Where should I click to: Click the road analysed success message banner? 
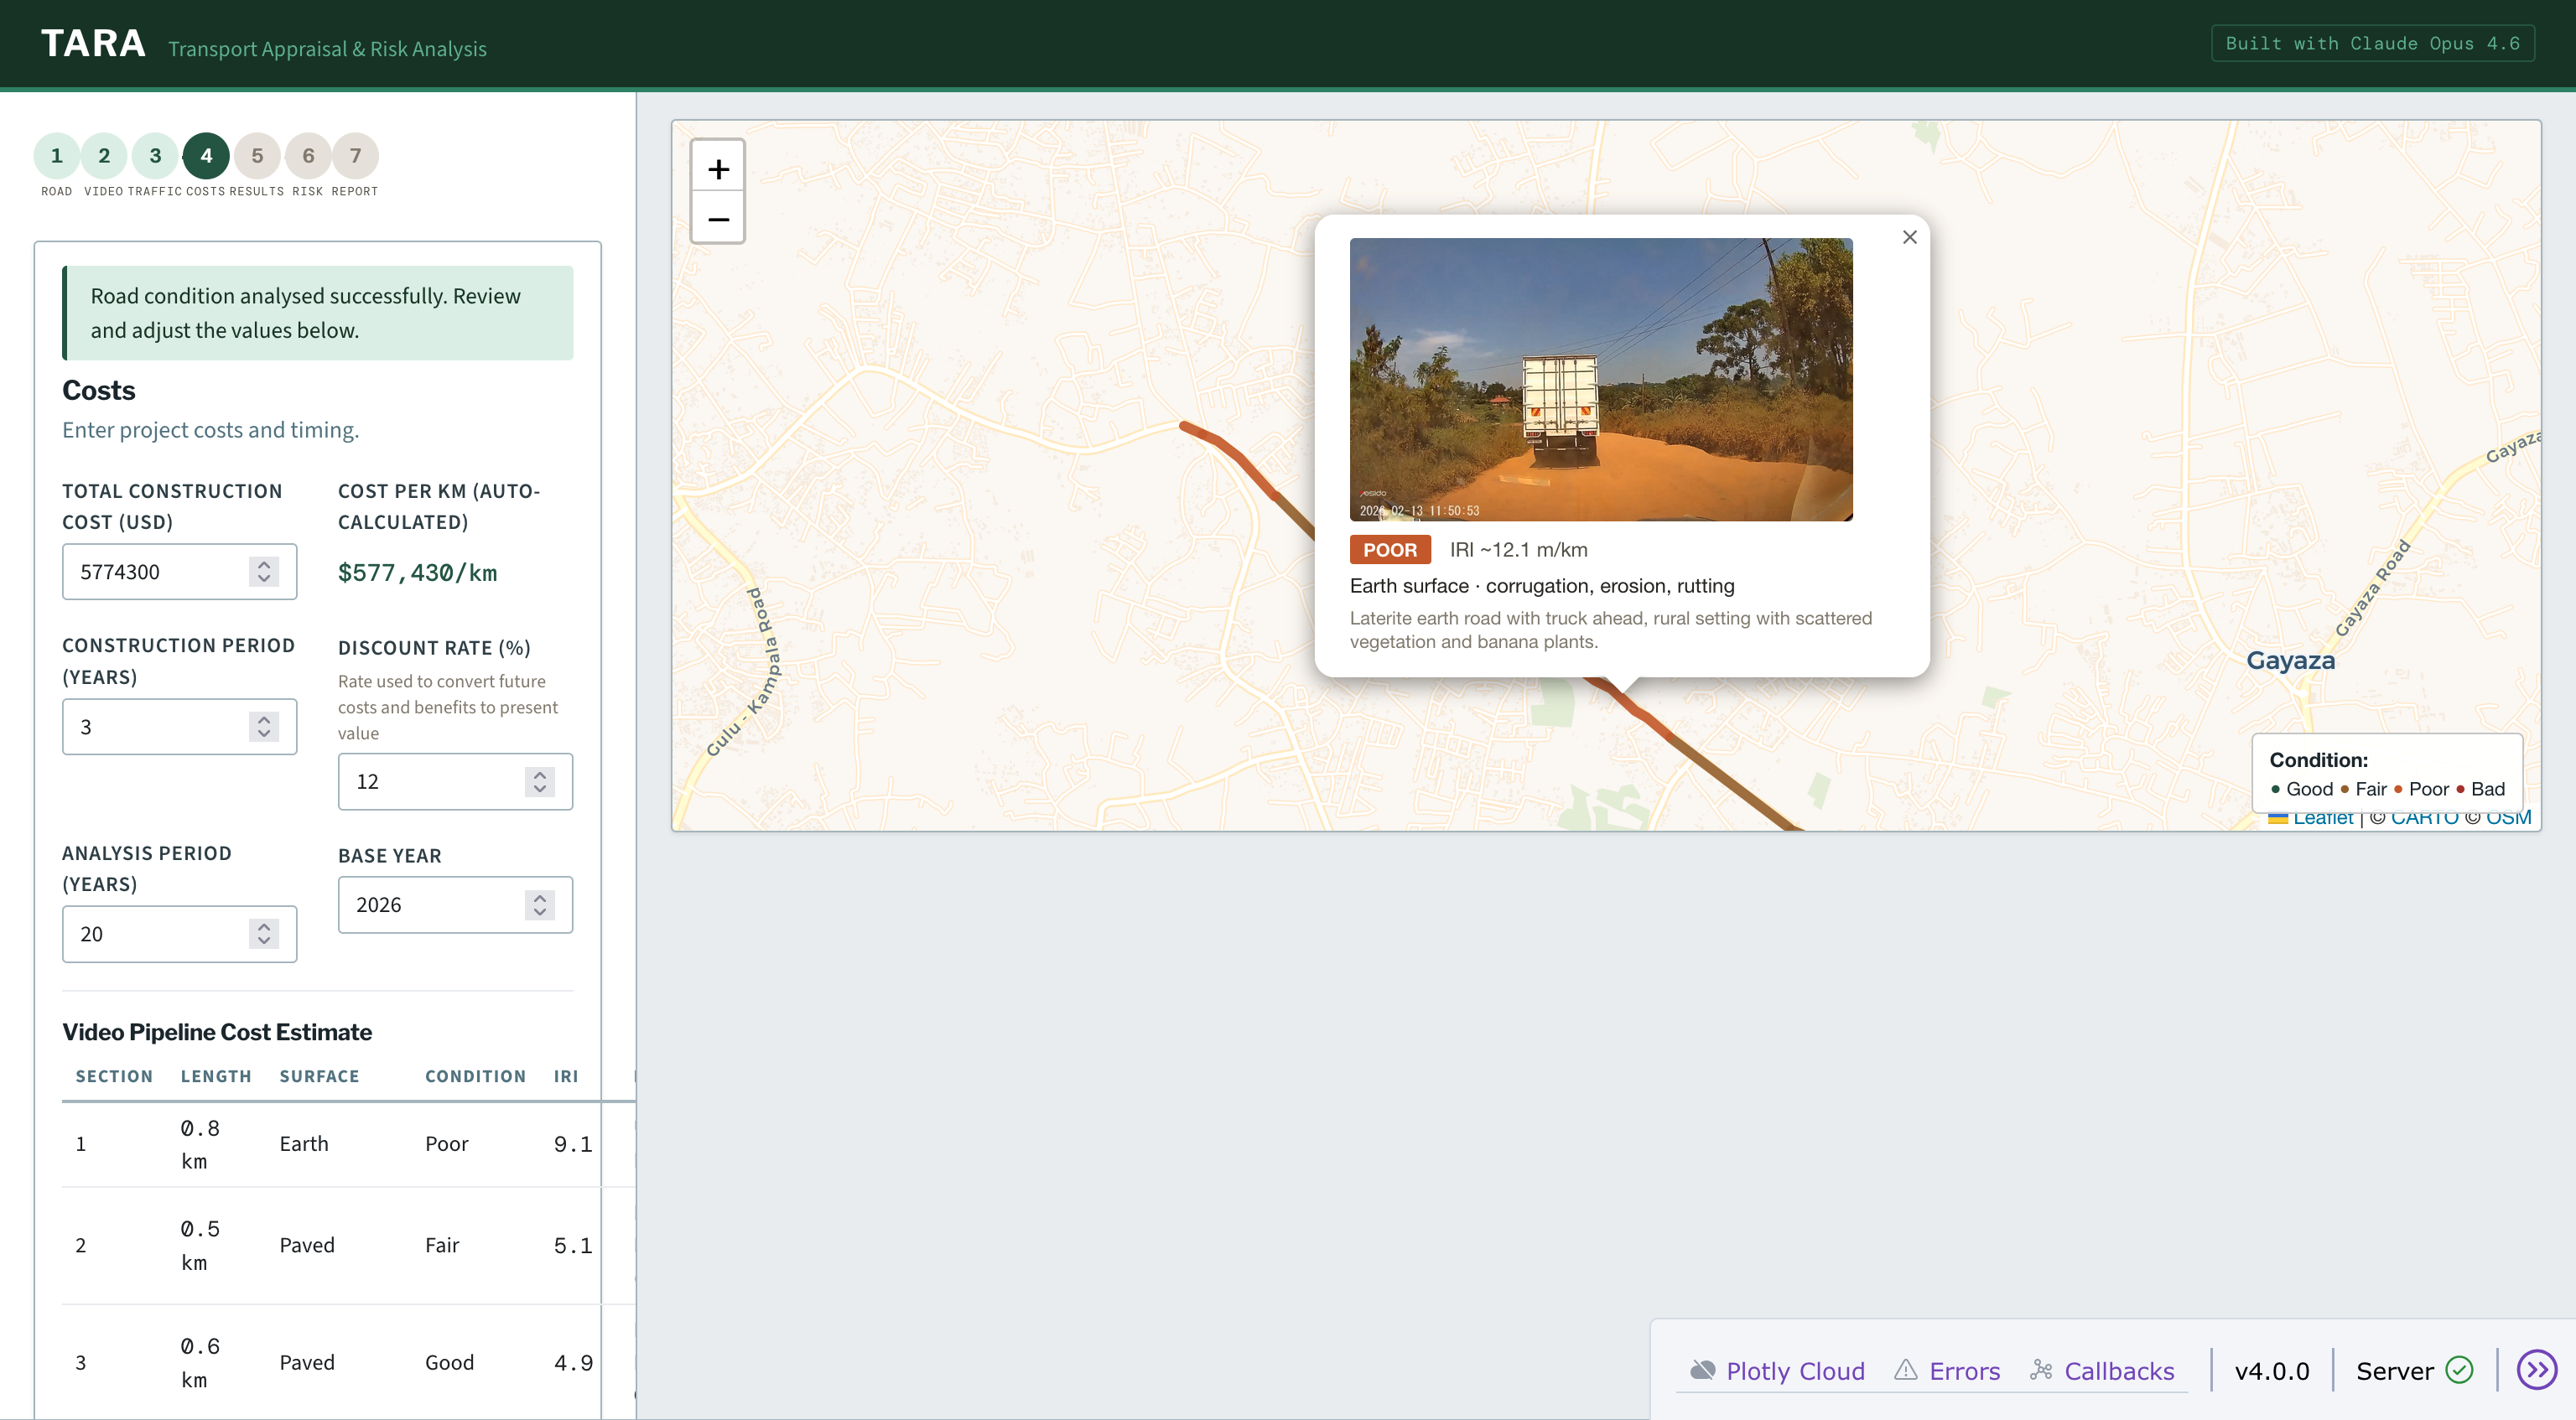click(x=318, y=312)
